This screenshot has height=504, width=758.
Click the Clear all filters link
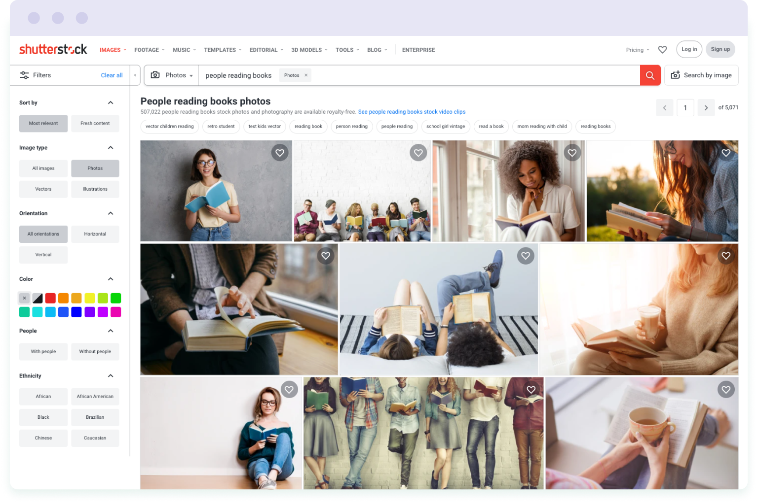click(x=112, y=75)
